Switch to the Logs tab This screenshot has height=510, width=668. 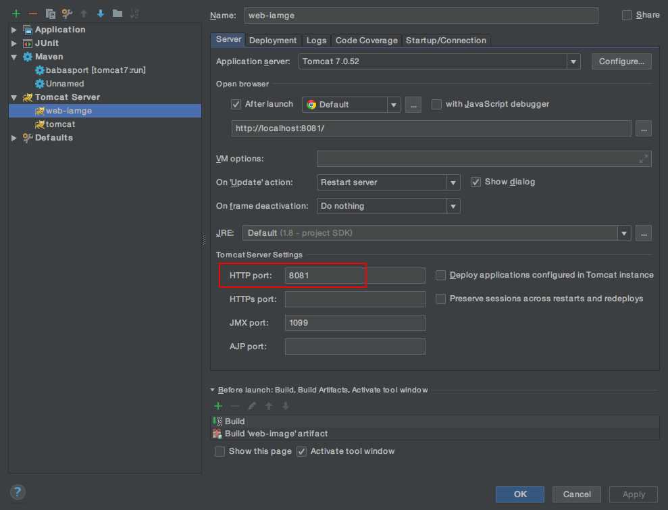point(316,41)
